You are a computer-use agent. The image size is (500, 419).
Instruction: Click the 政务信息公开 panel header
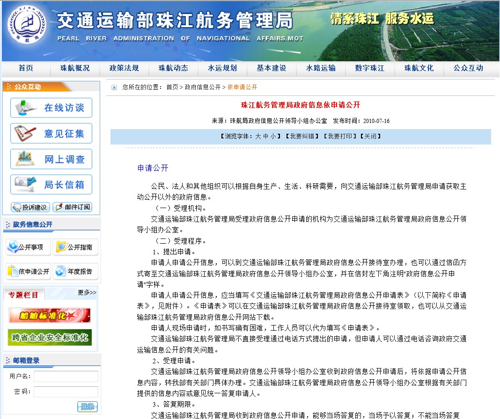32,224
